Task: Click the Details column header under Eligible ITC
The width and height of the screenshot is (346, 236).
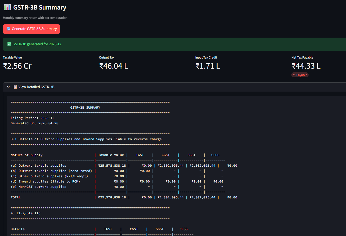Action: [x=18, y=229]
